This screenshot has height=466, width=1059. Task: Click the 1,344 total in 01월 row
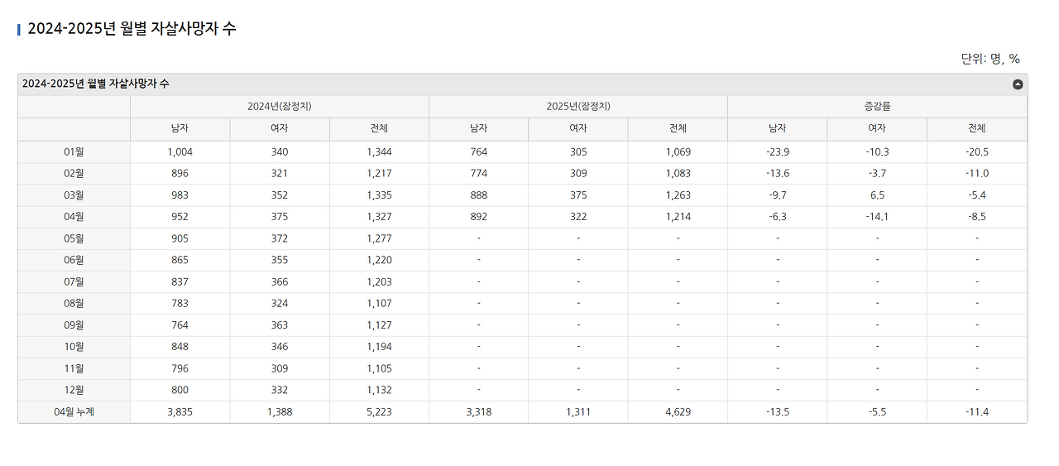(379, 152)
